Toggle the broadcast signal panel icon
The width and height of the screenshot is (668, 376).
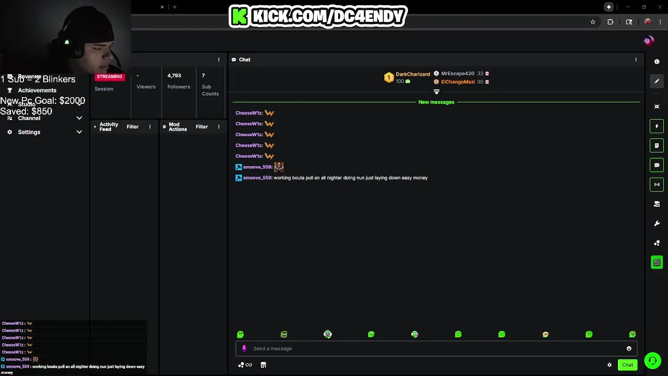pos(657,184)
